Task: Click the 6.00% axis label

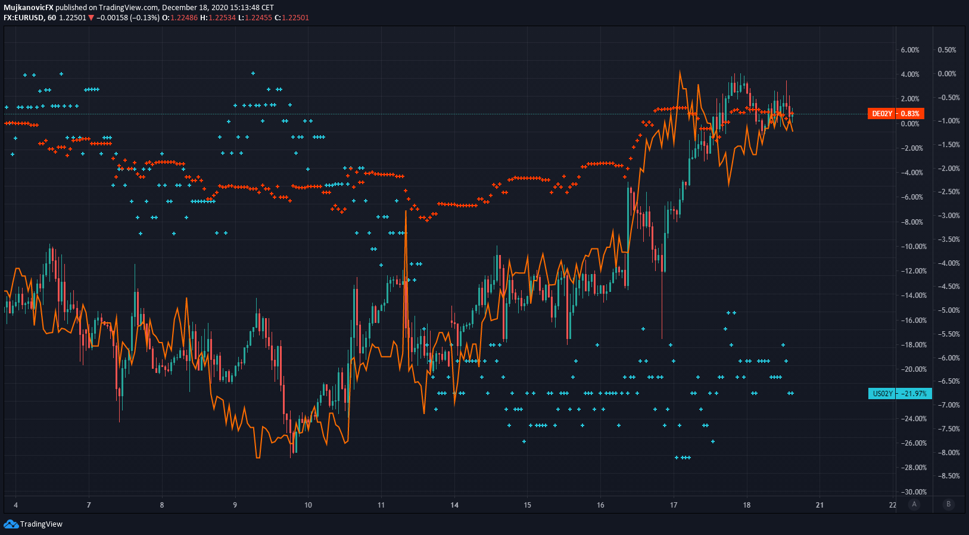Action: click(x=910, y=50)
